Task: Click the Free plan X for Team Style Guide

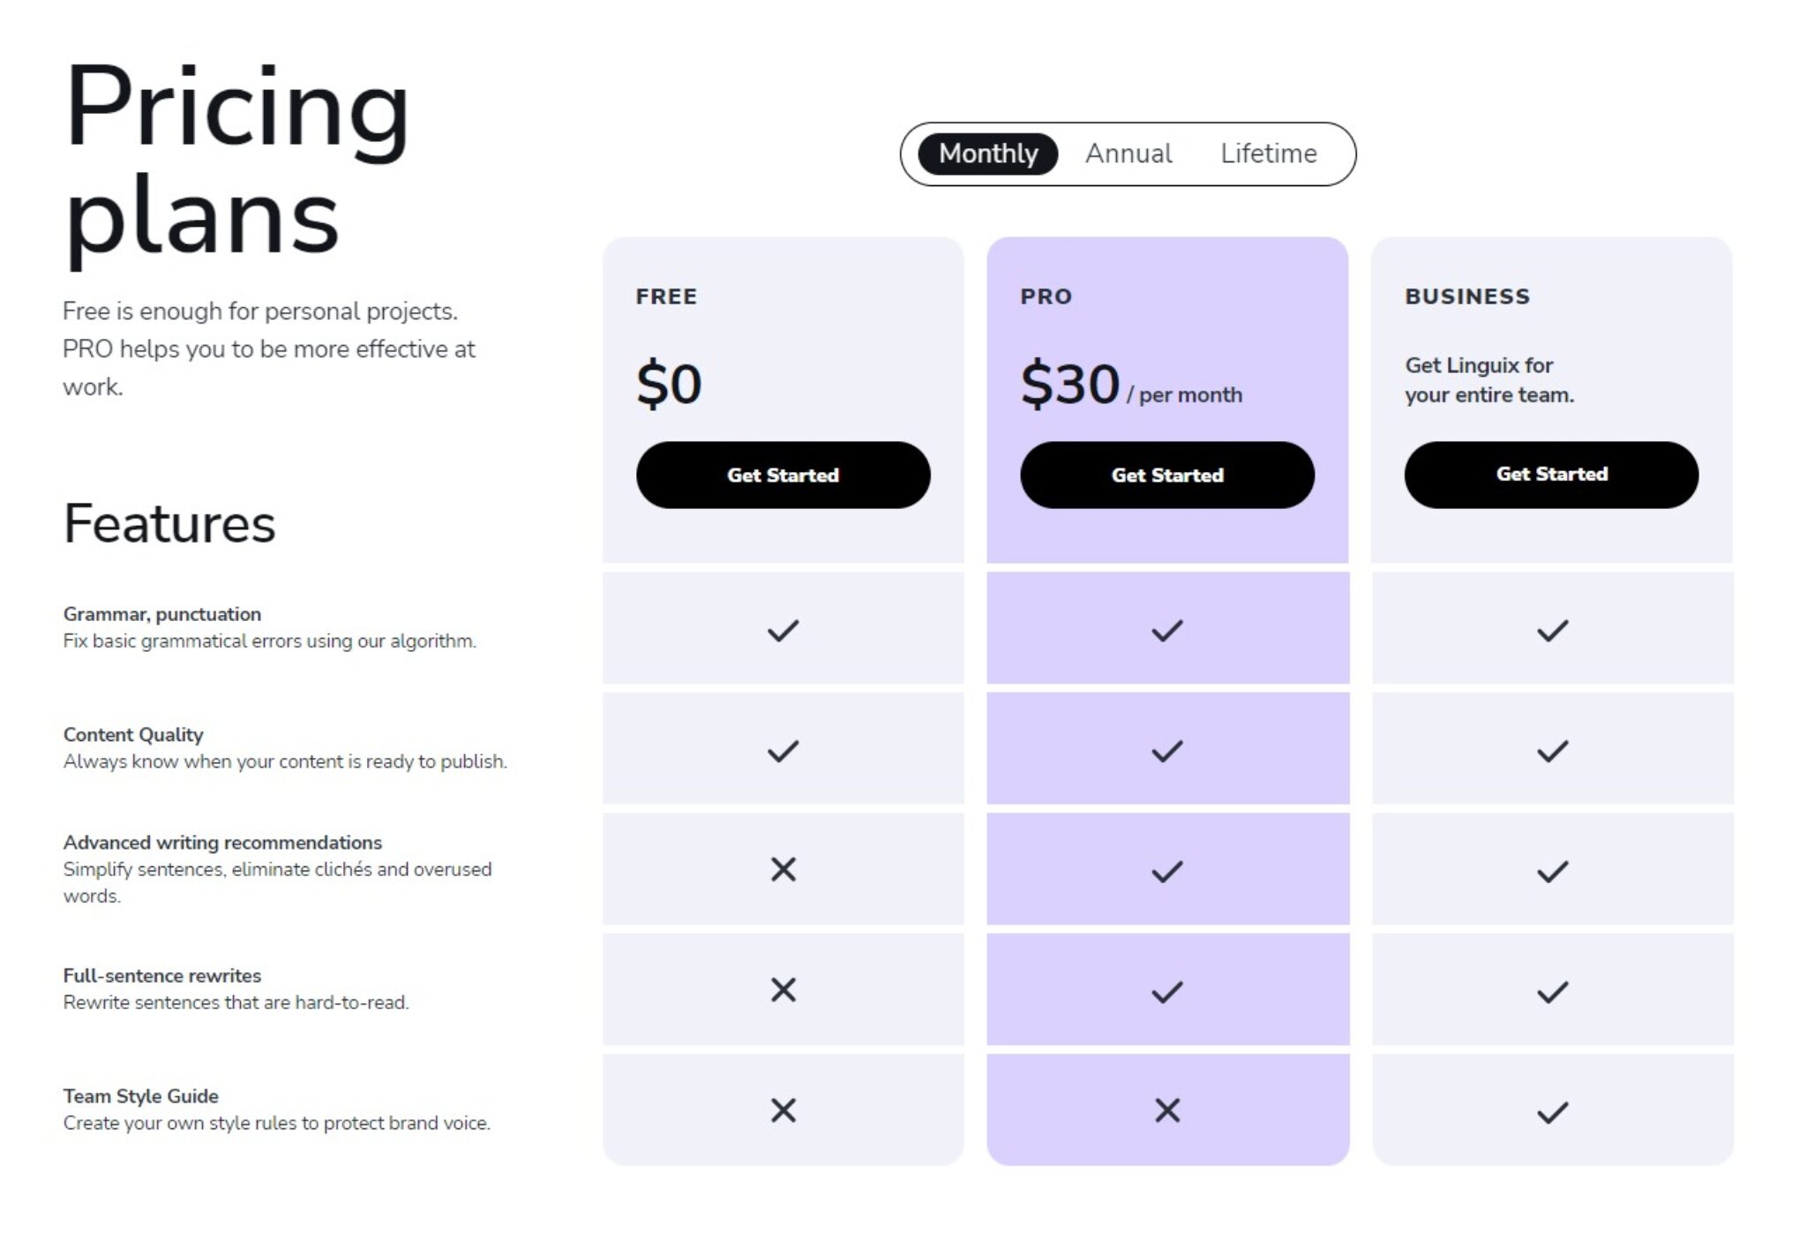Action: click(x=783, y=1110)
